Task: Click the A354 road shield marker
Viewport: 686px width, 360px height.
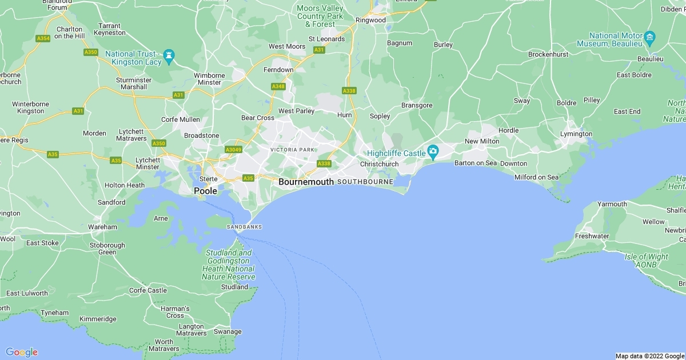Action: point(43,38)
